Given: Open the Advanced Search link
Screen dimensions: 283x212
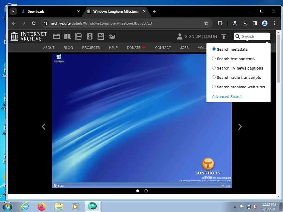Looking at the screenshot, I should pos(227,97).
